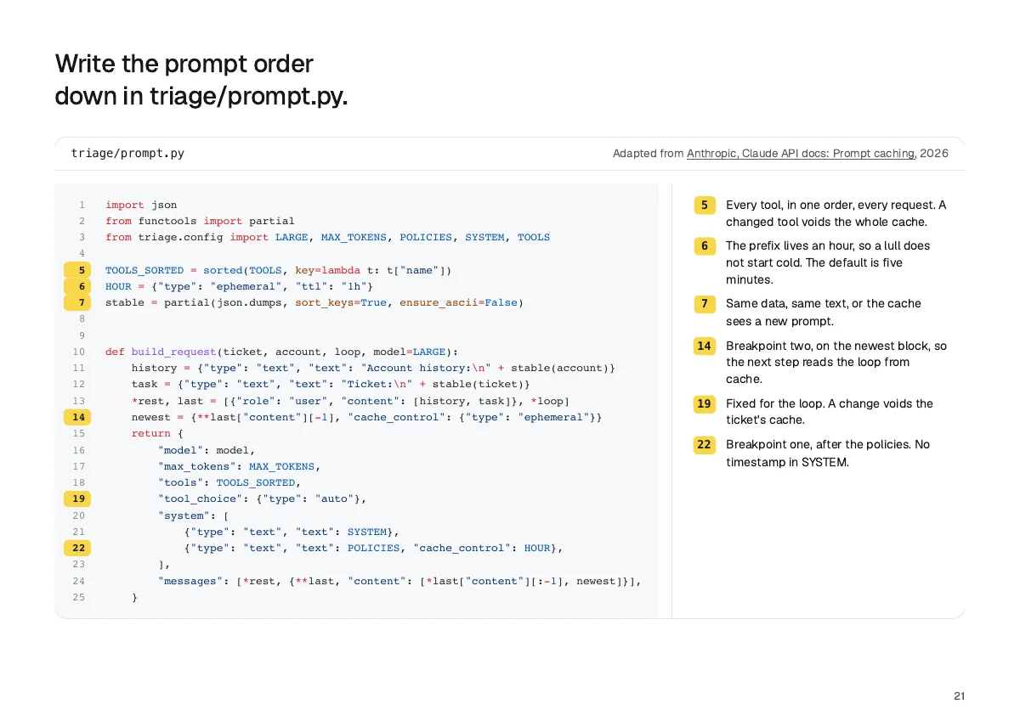Click the '*rest, last =' code line
This screenshot has width=1020, height=721.
point(350,401)
